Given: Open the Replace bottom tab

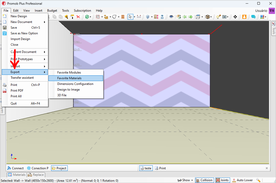Looking at the screenshot, I should tap(36, 174).
